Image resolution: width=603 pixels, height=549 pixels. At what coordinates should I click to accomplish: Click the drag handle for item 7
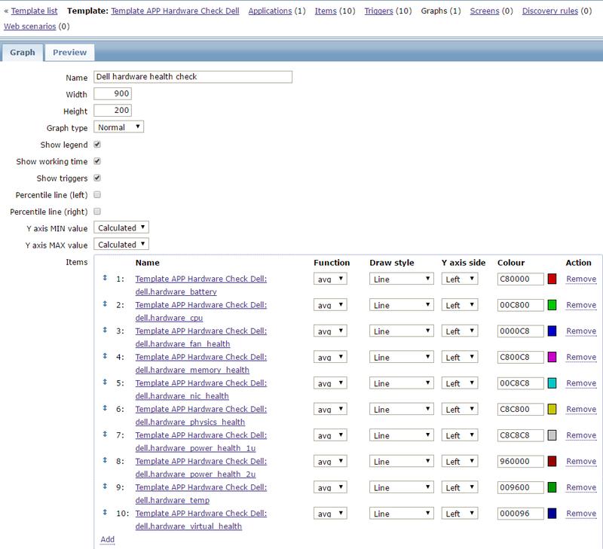coord(105,435)
